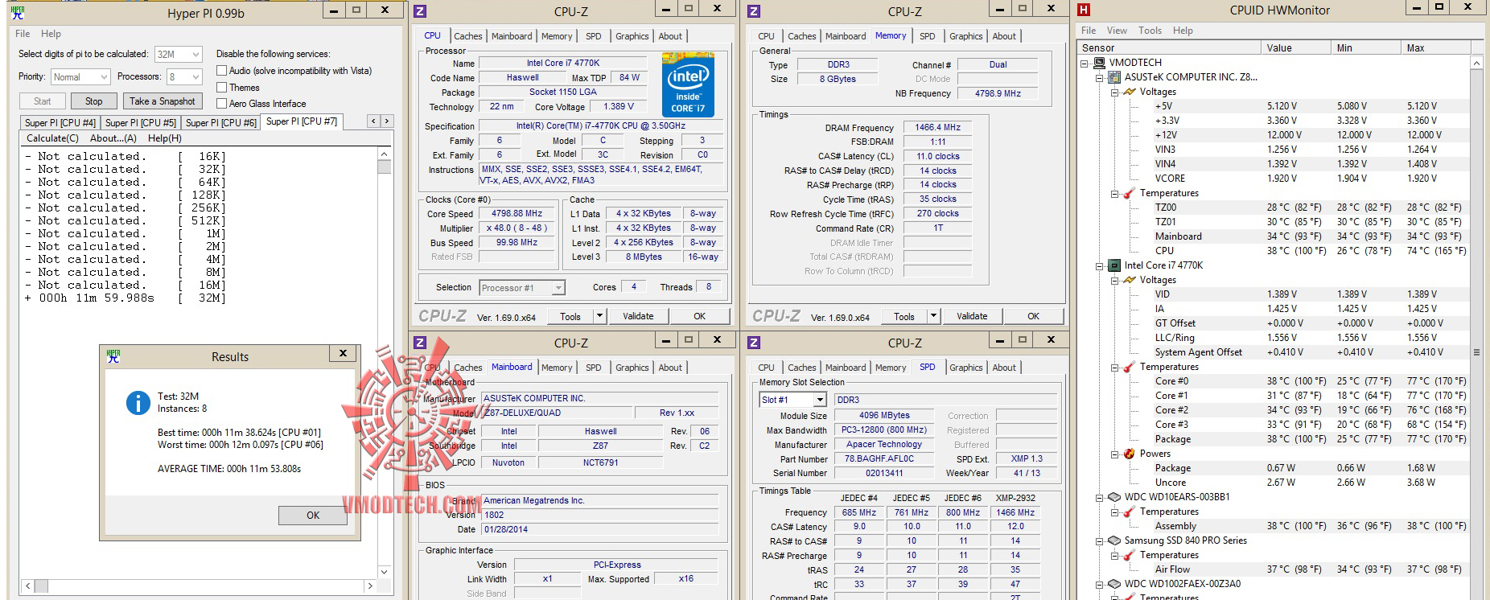Collapse the Intel Core i7 4770K tree node

pos(1100,265)
